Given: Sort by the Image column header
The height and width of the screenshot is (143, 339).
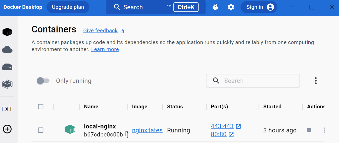Looking at the screenshot, I should coord(140,106).
